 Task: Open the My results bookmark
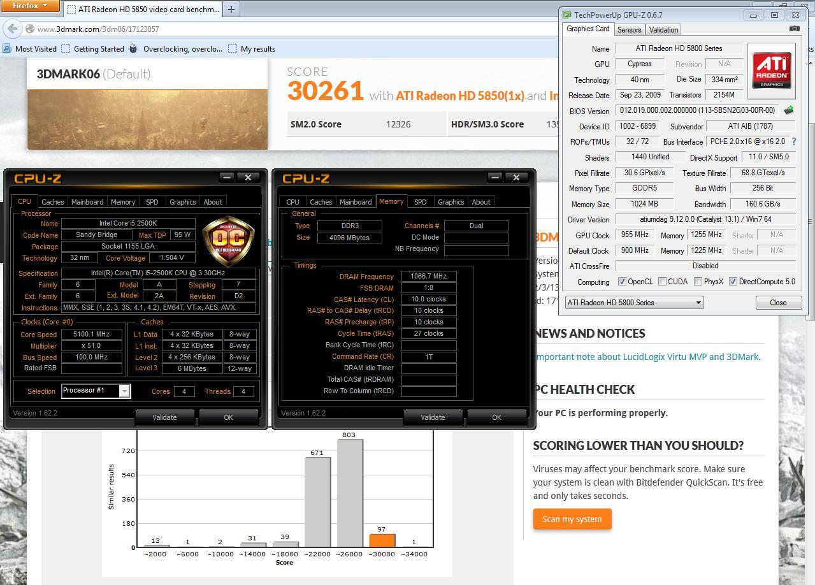(x=252, y=48)
